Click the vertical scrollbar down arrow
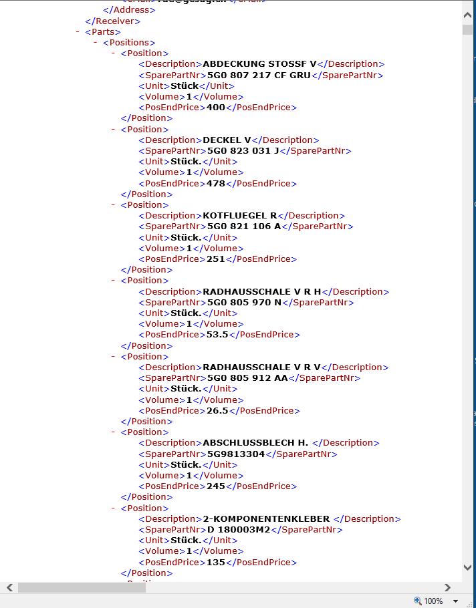476x608 pixels. 468,567
